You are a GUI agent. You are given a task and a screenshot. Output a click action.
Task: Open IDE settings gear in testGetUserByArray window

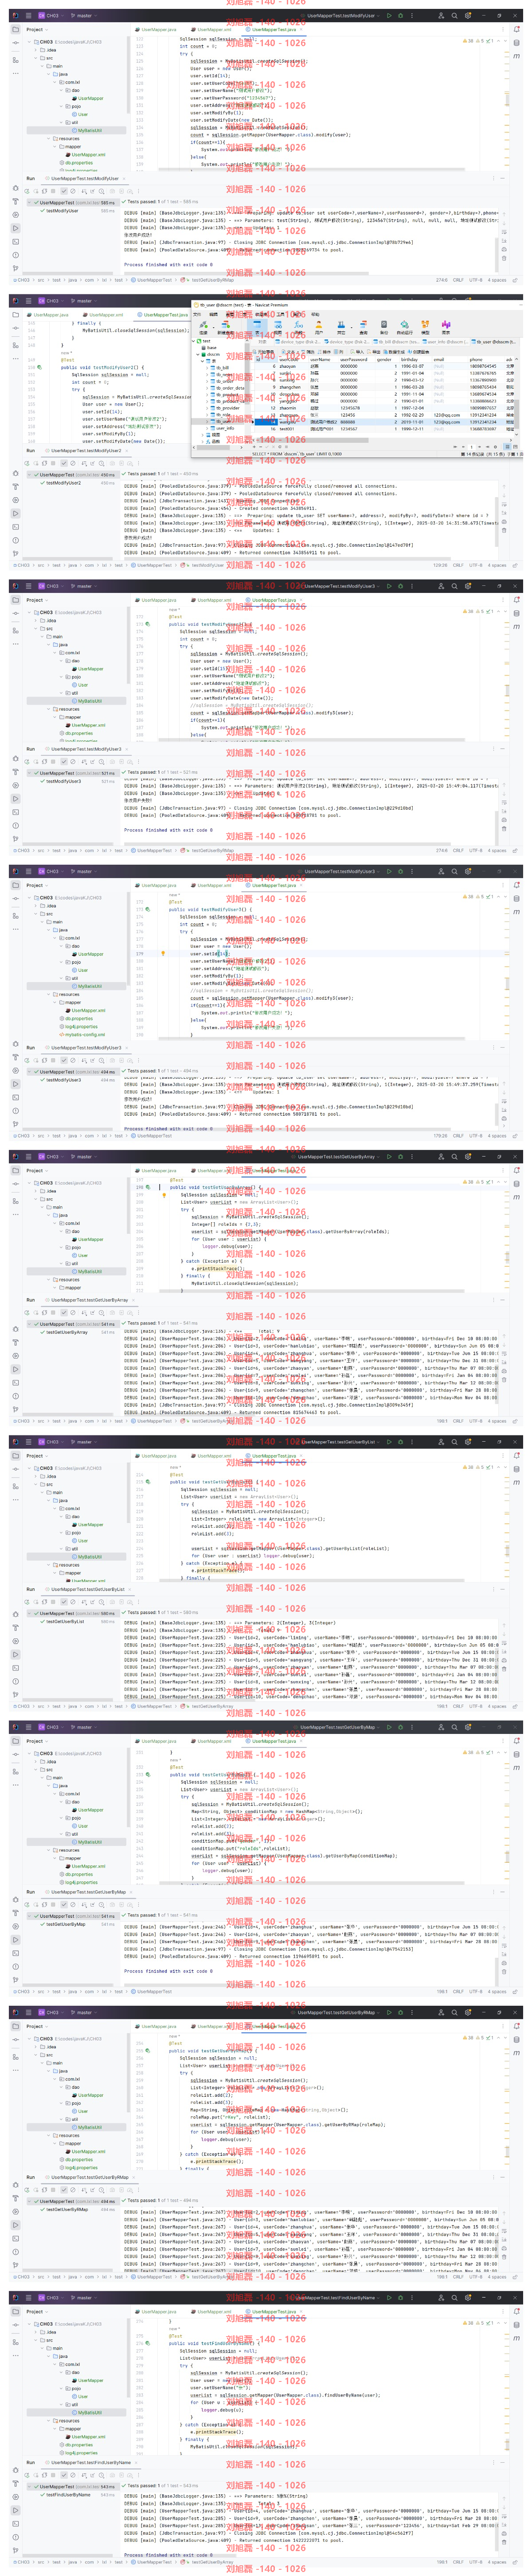pos(467,1156)
